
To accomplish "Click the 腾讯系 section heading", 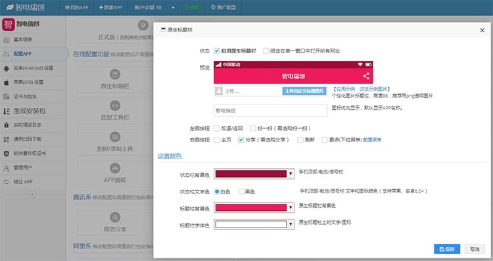I will click(x=82, y=197).
